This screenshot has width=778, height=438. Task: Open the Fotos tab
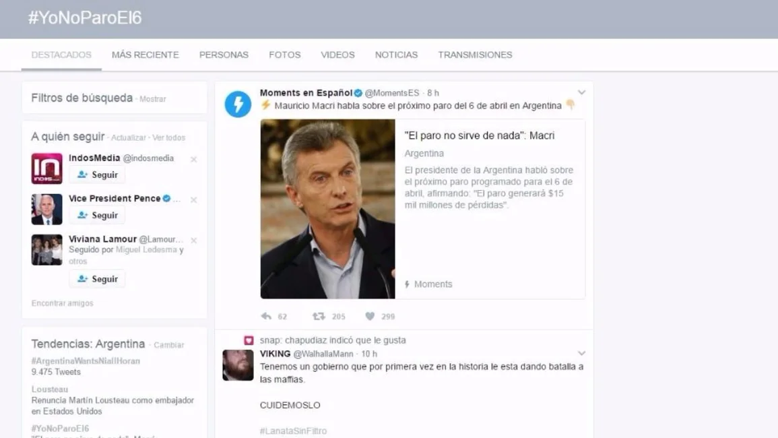pos(285,55)
